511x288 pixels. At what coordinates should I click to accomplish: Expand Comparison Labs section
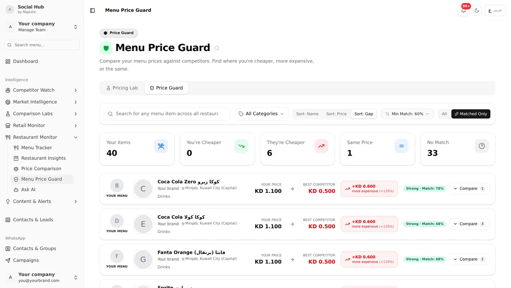tap(42, 114)
